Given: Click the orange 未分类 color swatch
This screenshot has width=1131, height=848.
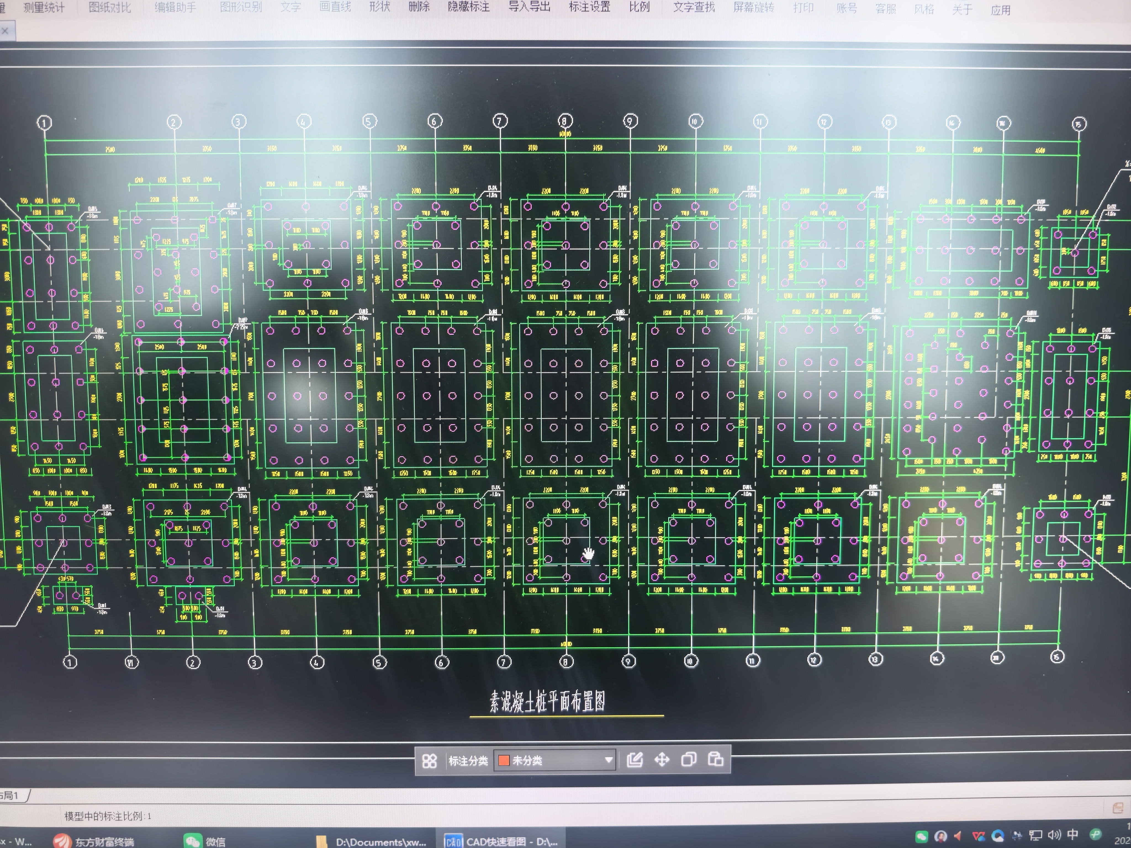Looking at the screenshot, I should tap(504, 760).
